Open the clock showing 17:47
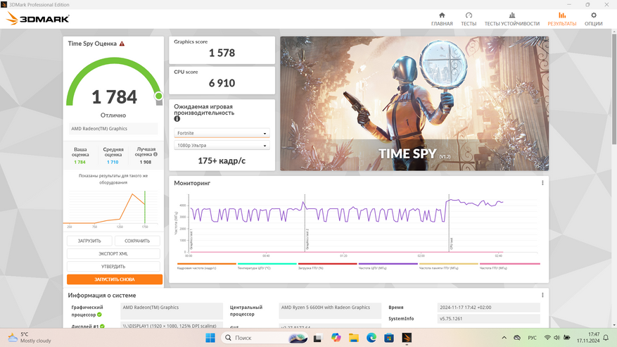Screen dimensions: 617x347 [x=588, y=338]
